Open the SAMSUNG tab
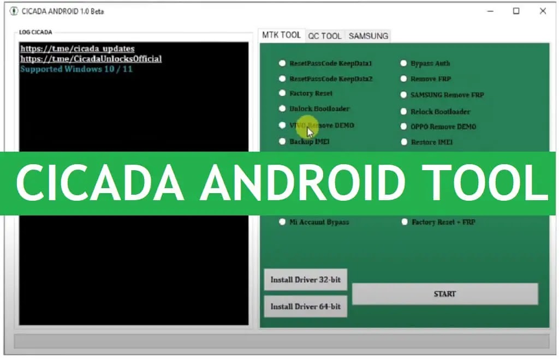559x360 pixels. [x=368, y=36]
